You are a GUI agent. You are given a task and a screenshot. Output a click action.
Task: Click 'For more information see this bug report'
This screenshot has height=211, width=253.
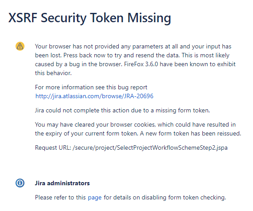pyautogui.click(x=91, y=87)
